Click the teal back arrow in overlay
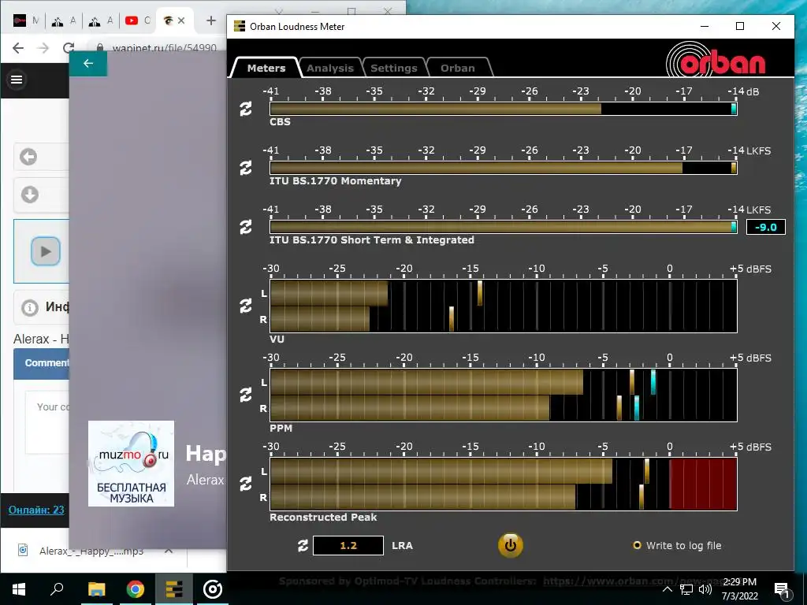This screenshot has height=605, width=807. [88, 63]
